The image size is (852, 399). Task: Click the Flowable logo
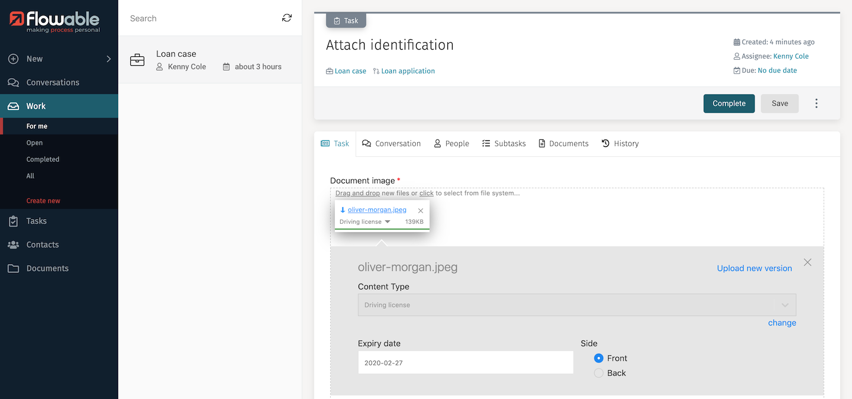[x=55, y=22]
